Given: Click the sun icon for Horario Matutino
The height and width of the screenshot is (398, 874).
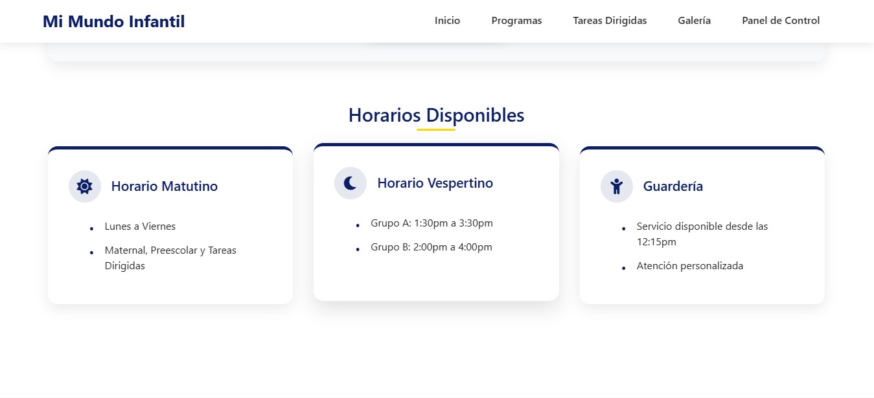Looking at the screenshot, I should point(85,186).
